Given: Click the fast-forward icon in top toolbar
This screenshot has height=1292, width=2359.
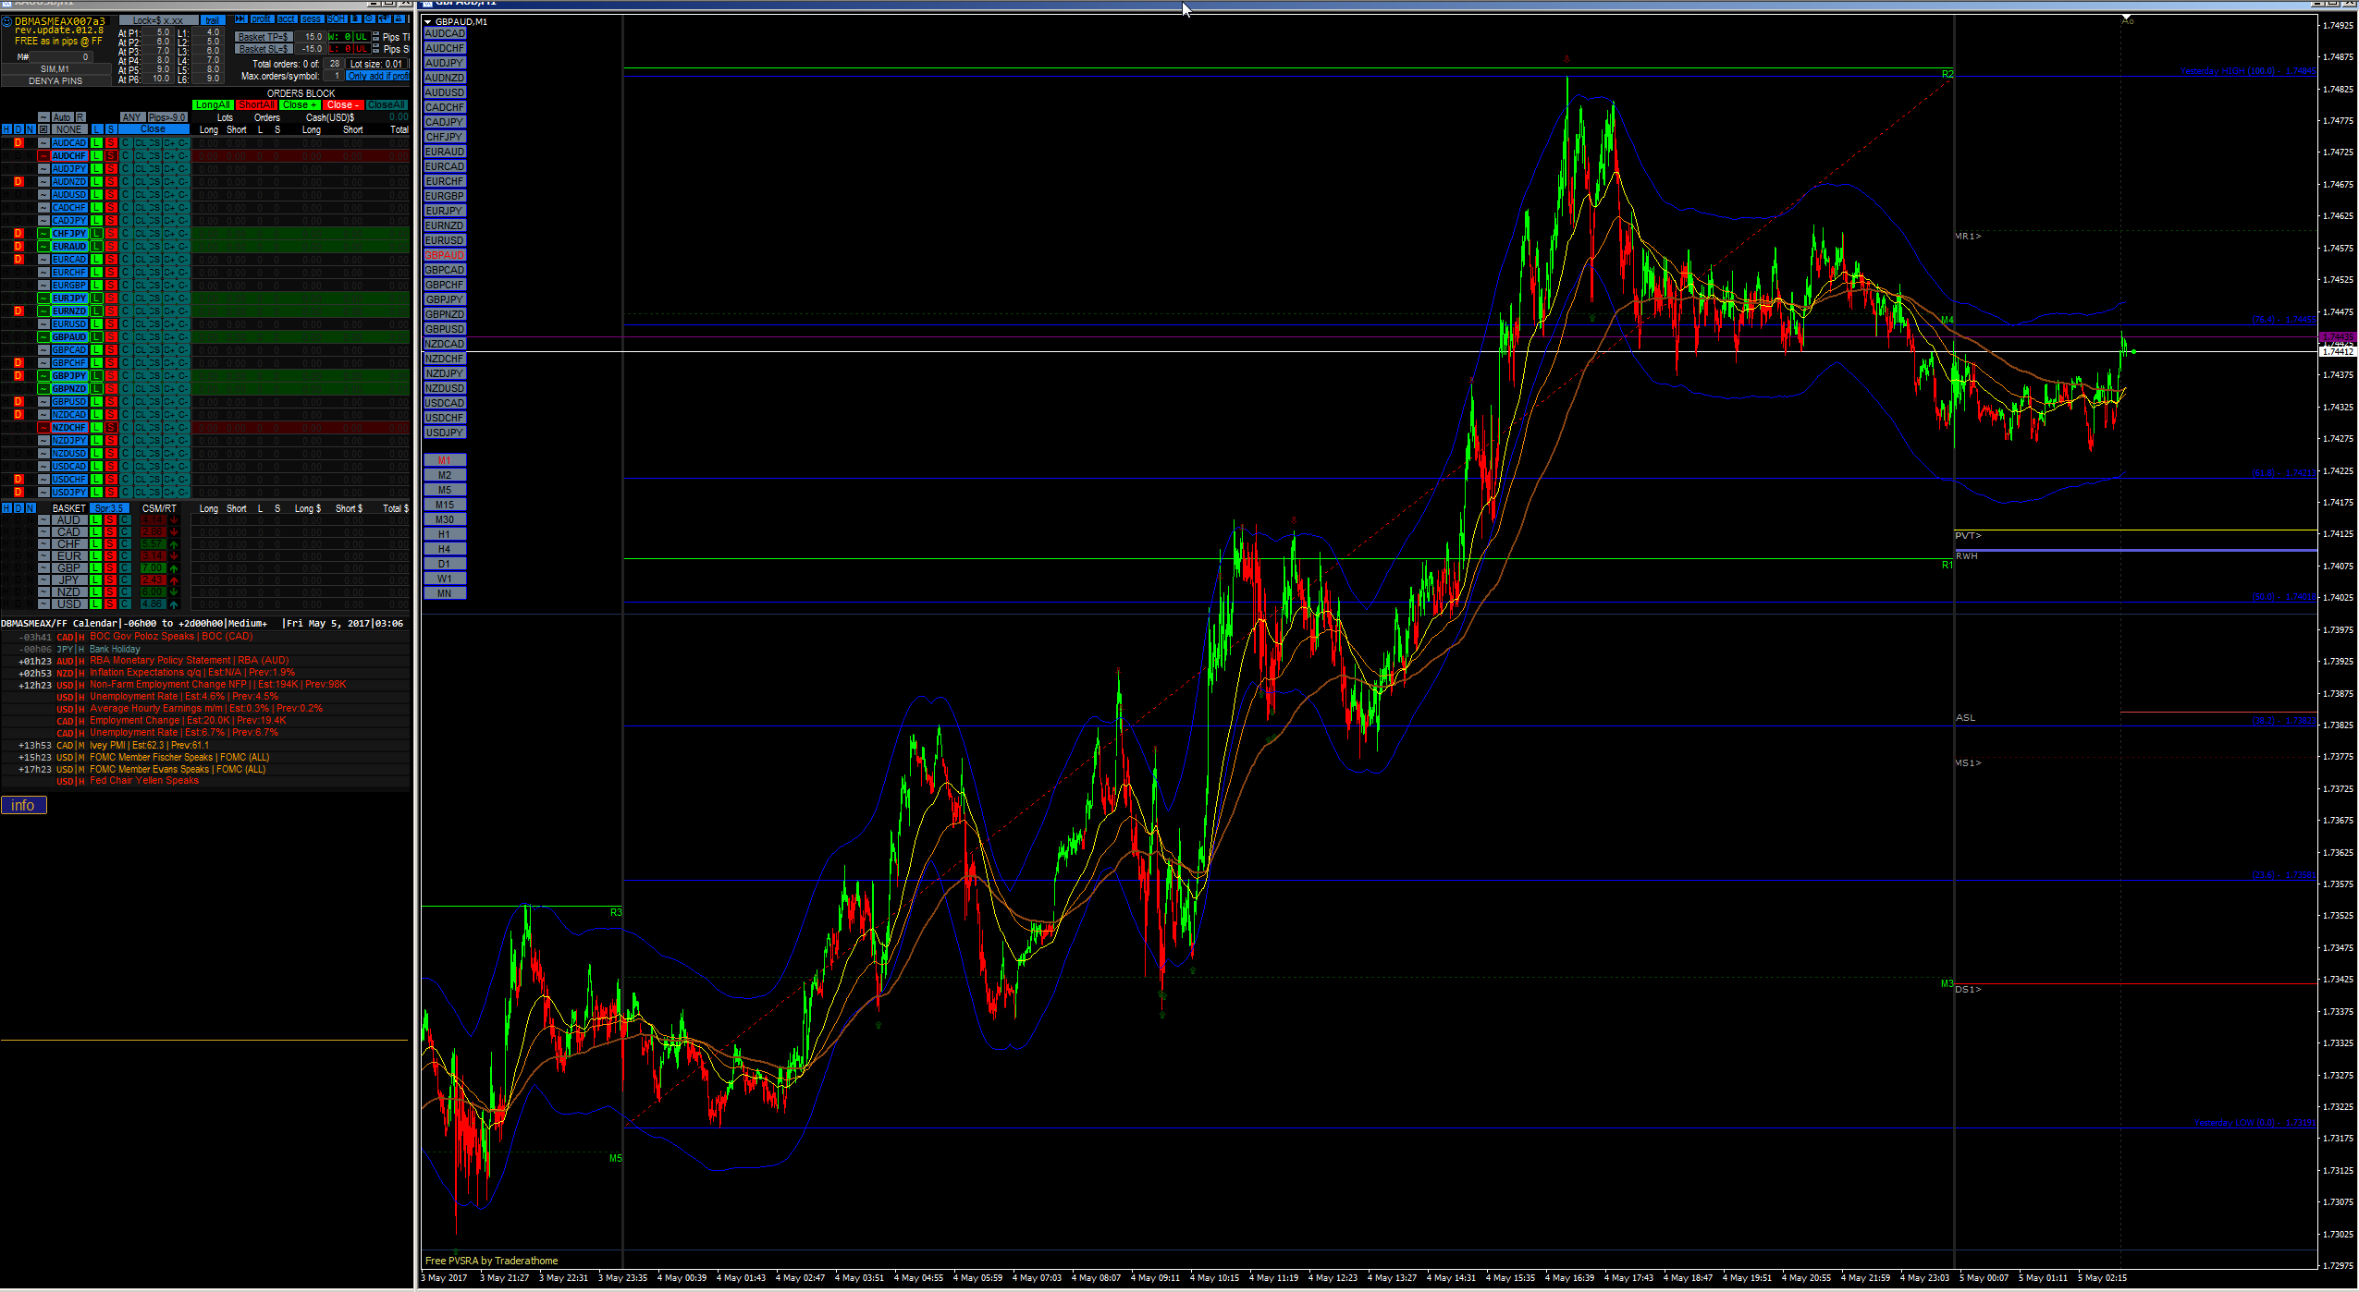Looking at the screenshot, I should (241, 18).
